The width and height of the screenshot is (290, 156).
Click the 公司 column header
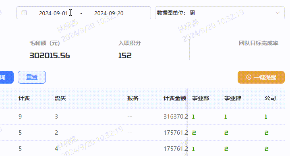point(270,98)
